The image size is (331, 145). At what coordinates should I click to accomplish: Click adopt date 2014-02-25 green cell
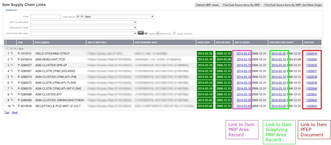(205, 54)
